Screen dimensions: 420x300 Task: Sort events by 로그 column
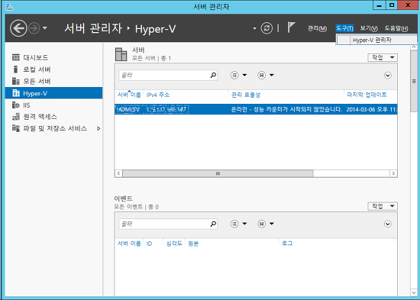pyautogui.click(x=287, y=244)
